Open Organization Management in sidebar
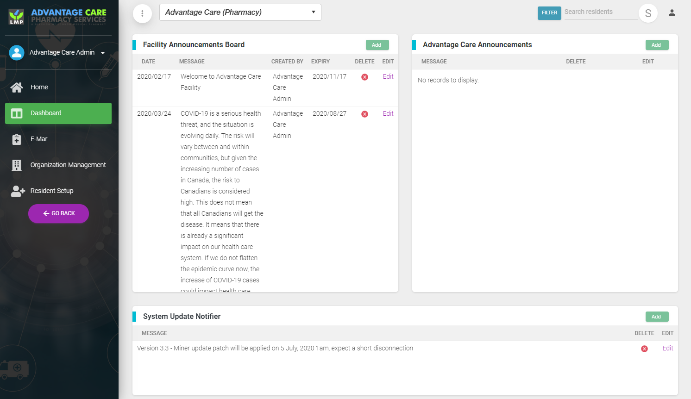691x399 pixels. (x=58, y=165)
